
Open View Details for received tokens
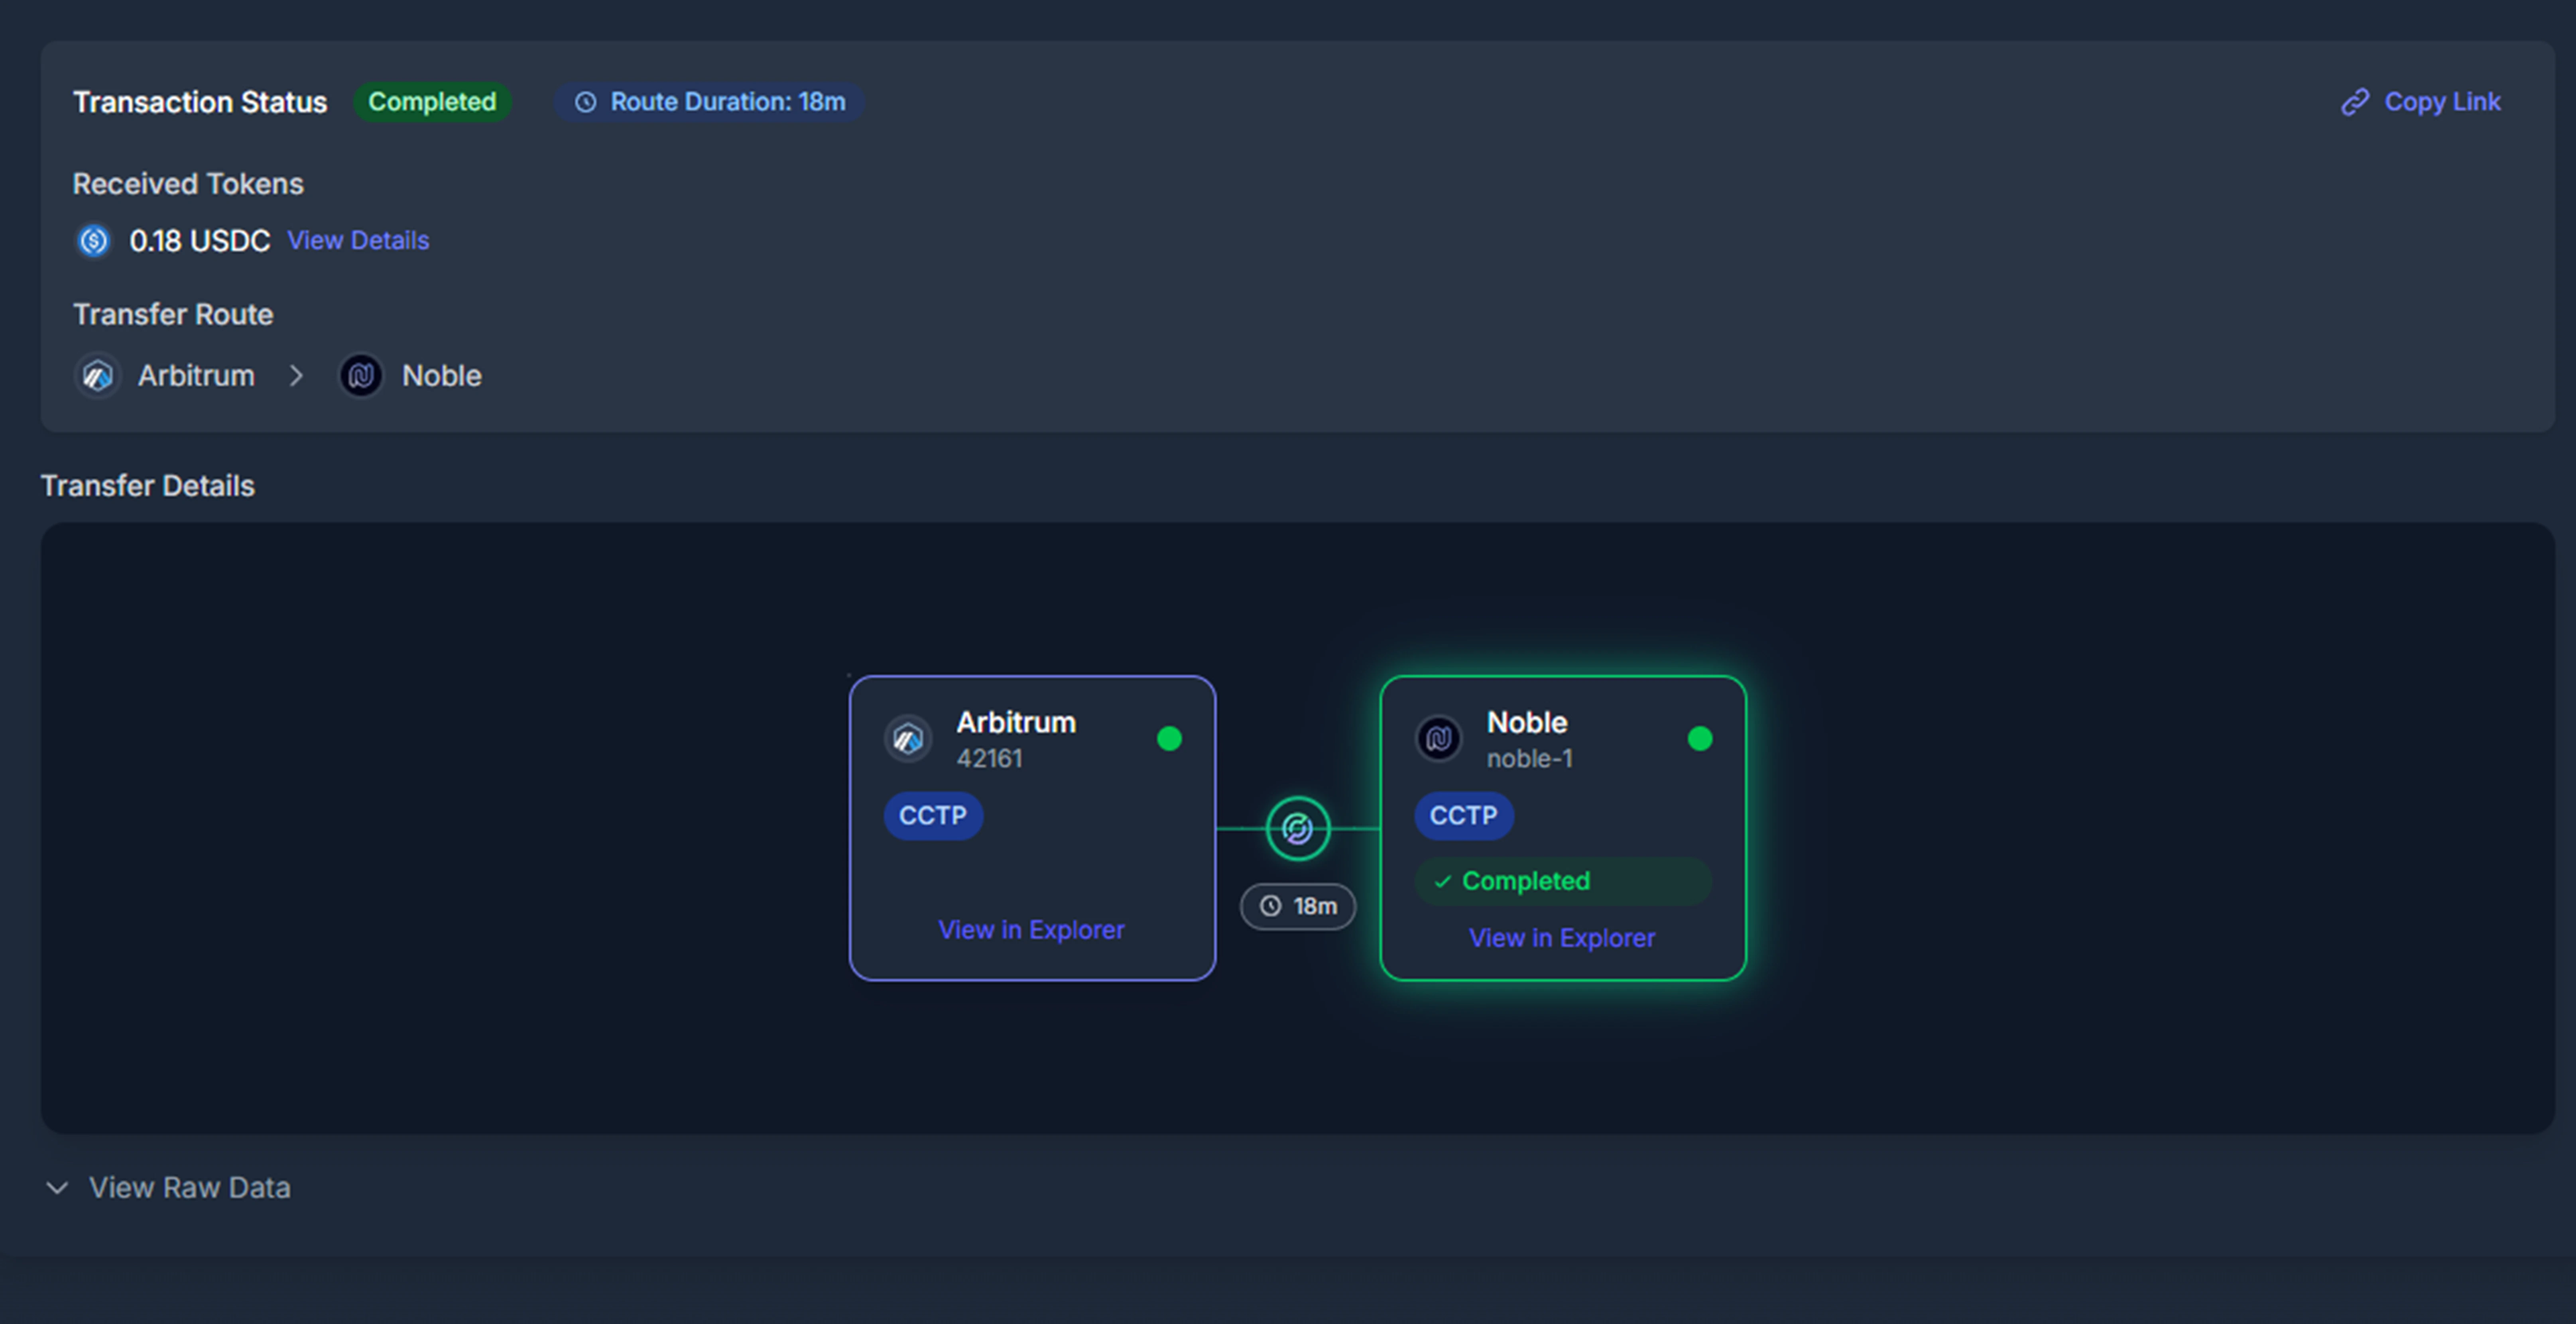pos(358,240)
